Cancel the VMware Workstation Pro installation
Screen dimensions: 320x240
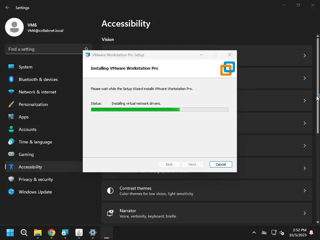pyautogui.click(x=221, y=164)
